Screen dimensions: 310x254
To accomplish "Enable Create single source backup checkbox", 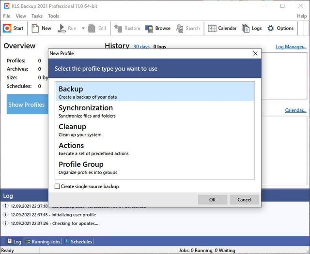I will (x=57, y=186).
